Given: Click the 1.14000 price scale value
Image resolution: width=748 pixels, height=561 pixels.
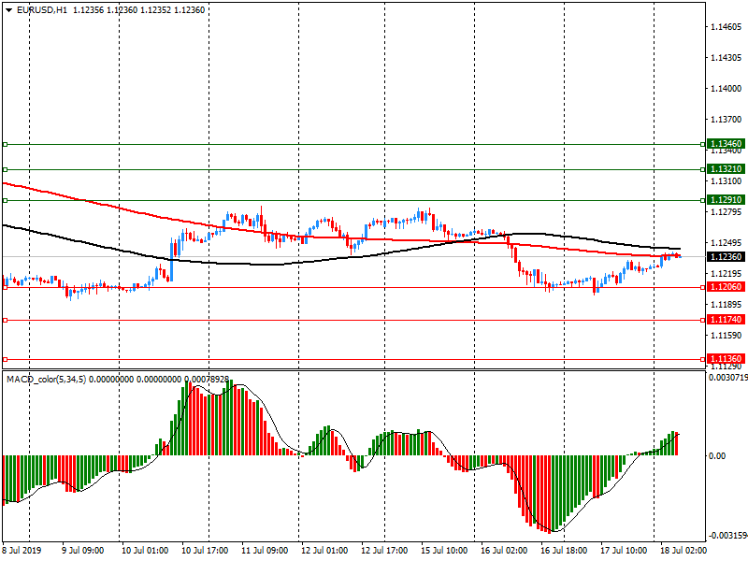Looking at the screenshot, I should (x=726, y=89).
